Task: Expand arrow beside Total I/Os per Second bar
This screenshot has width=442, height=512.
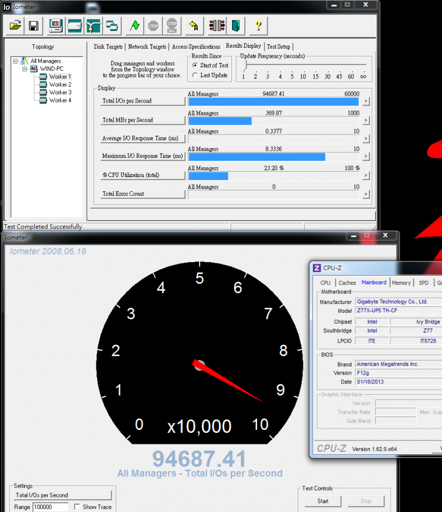Action: tap(366, 101)
